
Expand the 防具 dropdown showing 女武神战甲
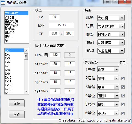coord(111,26)
